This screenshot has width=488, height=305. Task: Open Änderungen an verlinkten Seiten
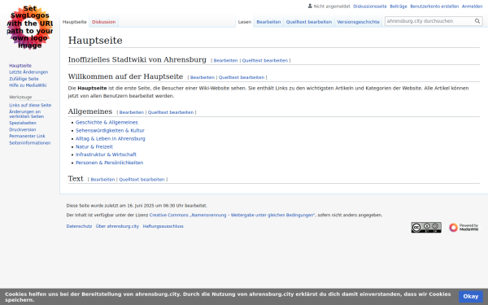click(x=27, y=114)
